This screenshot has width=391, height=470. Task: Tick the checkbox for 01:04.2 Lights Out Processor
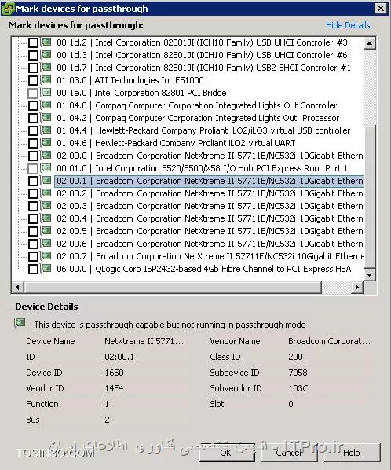[33, 119]
